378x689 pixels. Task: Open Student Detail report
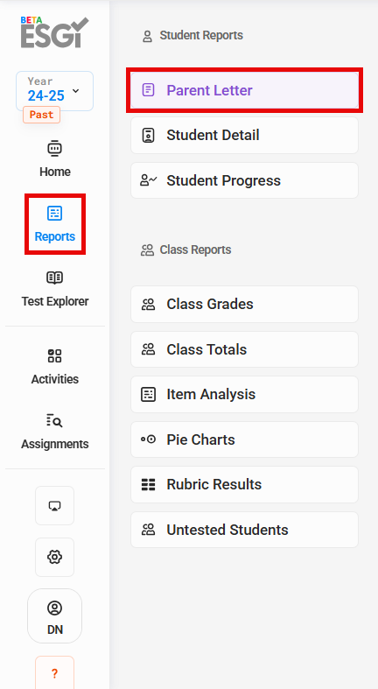[244, 136]
